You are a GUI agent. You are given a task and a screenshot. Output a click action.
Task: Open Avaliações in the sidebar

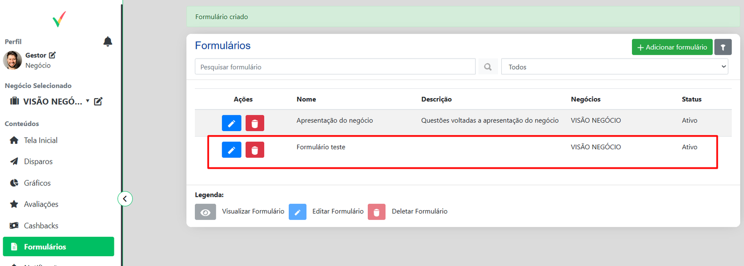pyautogui.click(x=41, y=204)
